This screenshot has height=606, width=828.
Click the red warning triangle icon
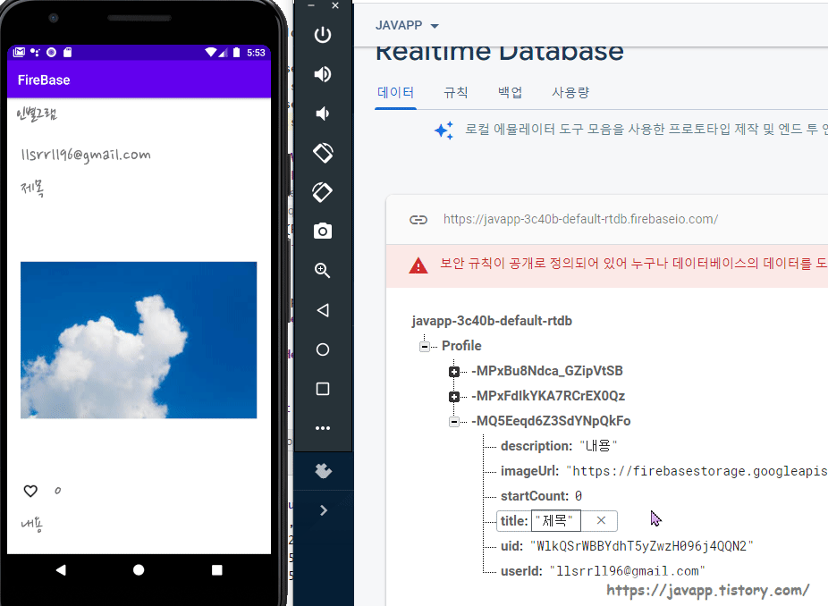(x=418, y=265)
